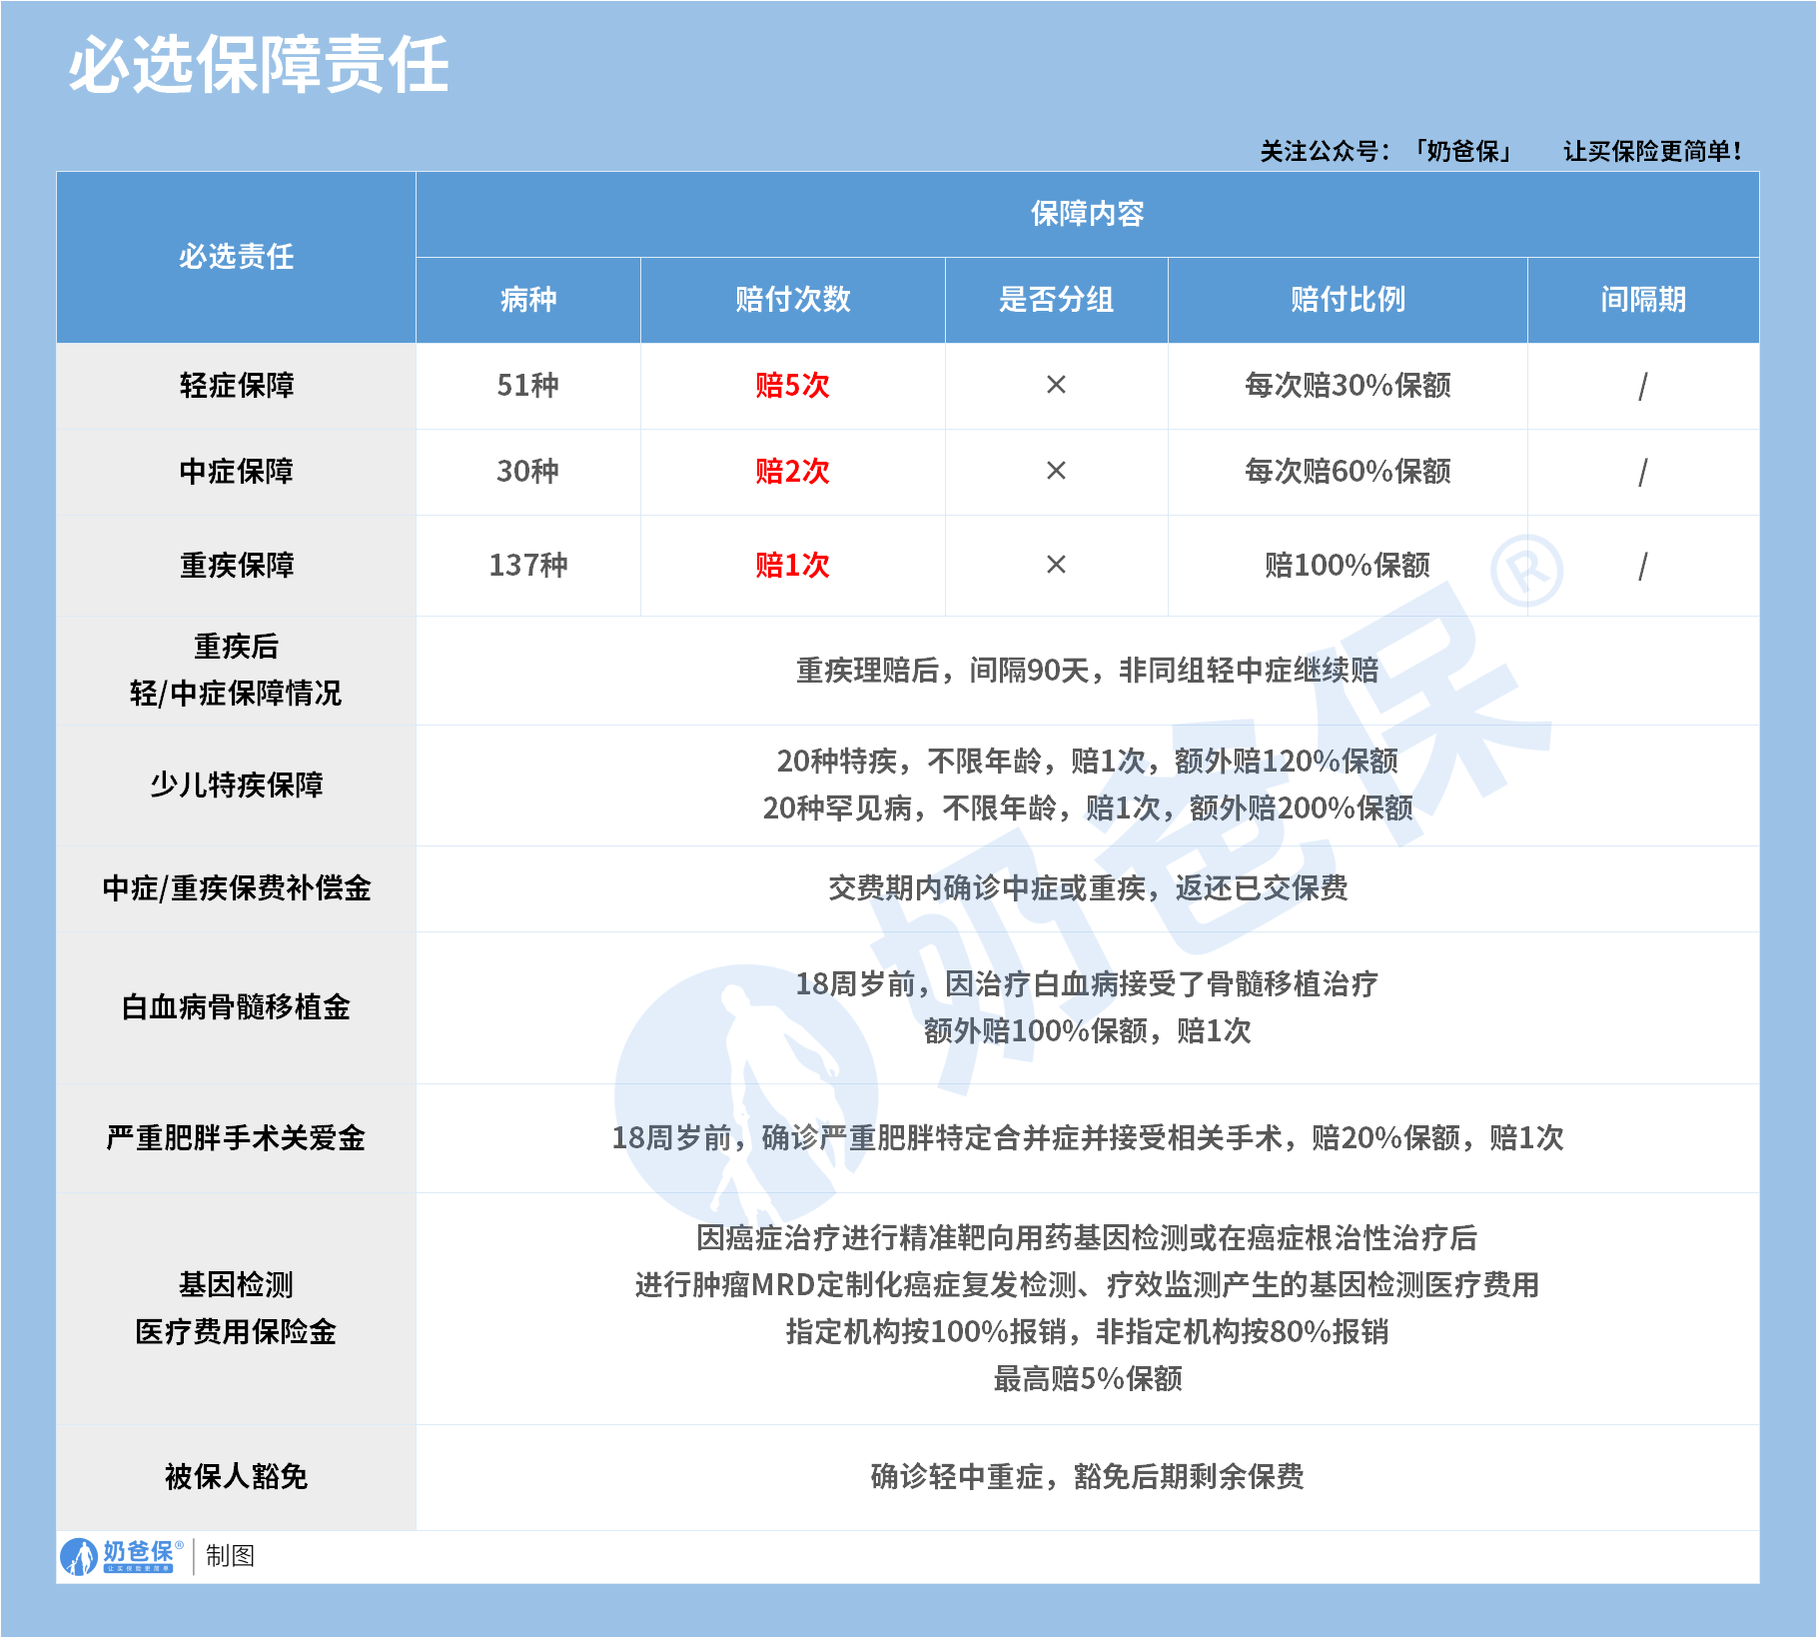Click the slash in 轻症保障 间隔期 cell
The height and width of the screenshot is (1637, 1817).
(x=1642, y=386)
